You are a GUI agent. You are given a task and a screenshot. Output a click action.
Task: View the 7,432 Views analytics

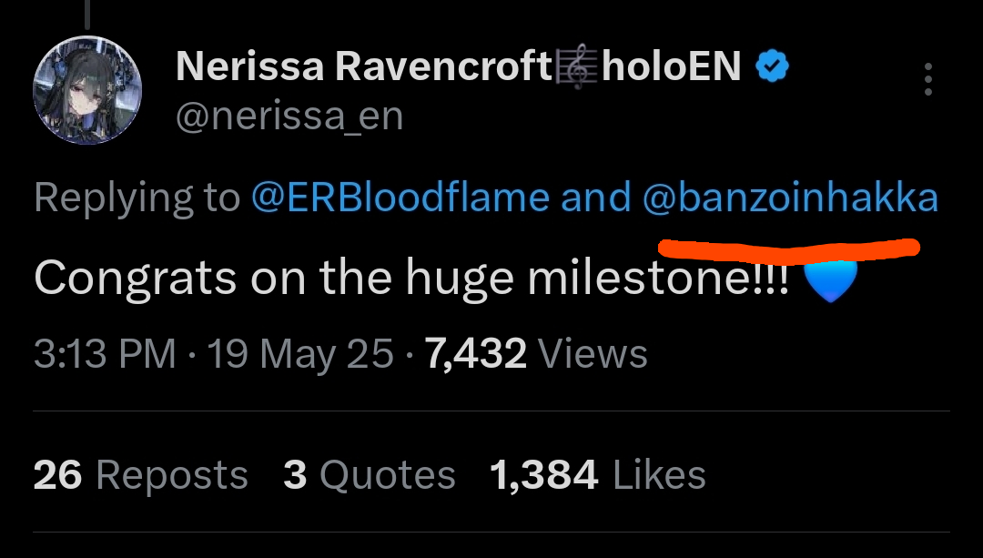[536, 354]
